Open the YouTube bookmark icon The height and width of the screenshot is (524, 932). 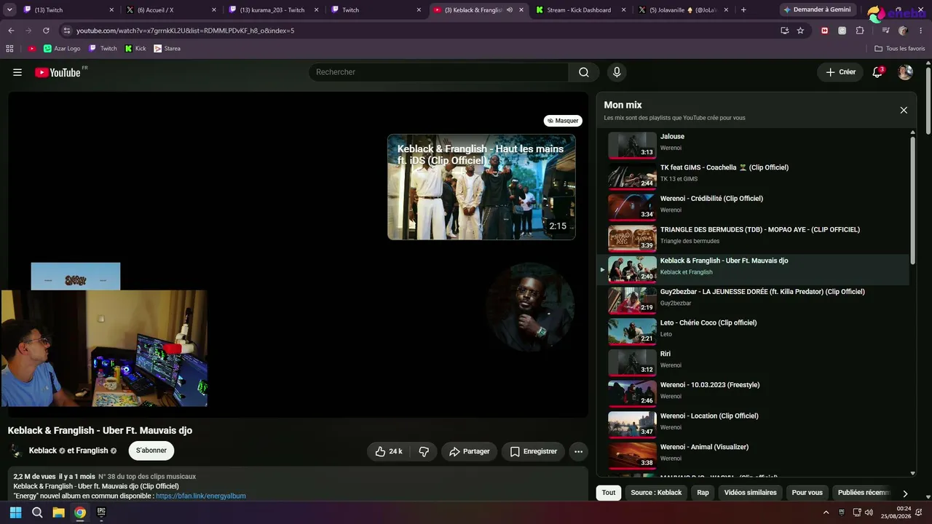(32, 49)
